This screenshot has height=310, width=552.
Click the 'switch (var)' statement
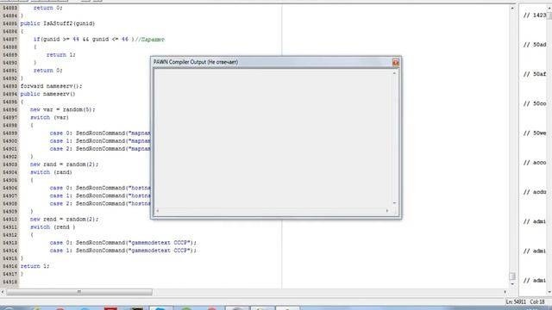pyautogui.click(x=49, y=117)
